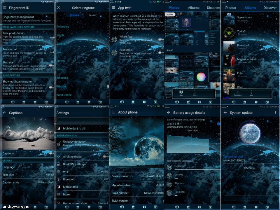Toggle the Captions switch
The height and width of the screenshot is (210, 280).
click(x=51, y=153)
